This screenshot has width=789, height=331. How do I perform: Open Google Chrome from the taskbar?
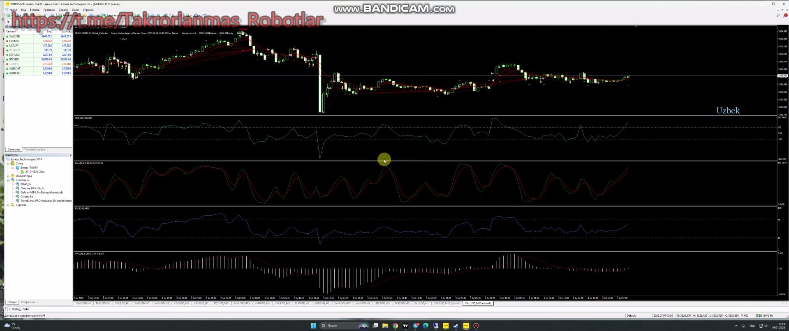tap(395, 326)
